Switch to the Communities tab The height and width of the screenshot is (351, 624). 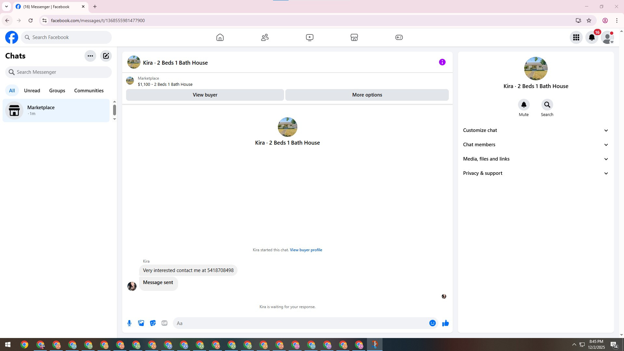point(89,91)
